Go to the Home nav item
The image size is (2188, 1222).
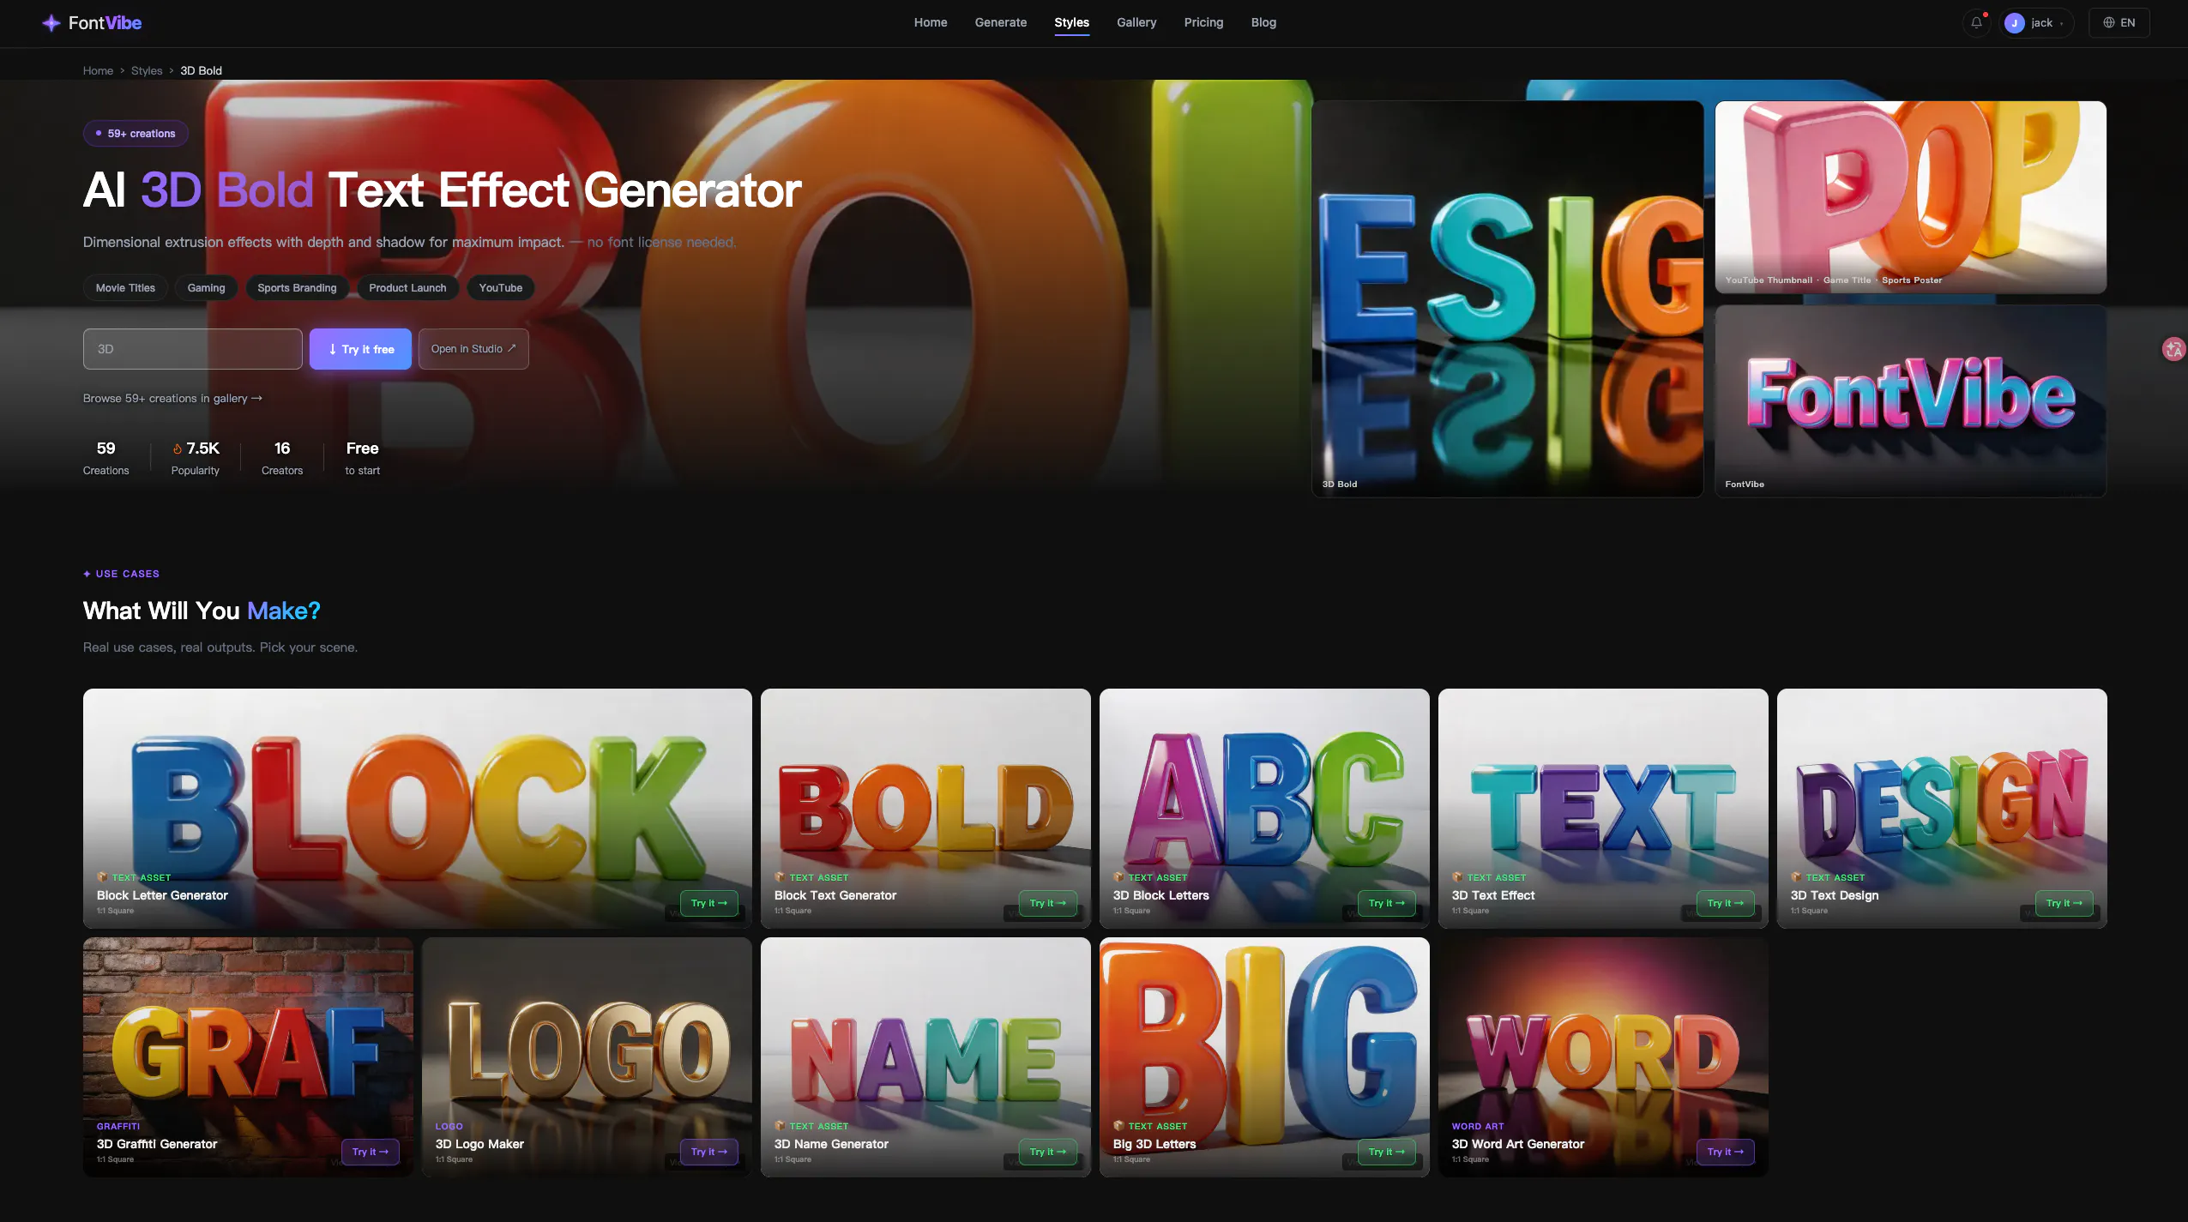coord(931,23)
